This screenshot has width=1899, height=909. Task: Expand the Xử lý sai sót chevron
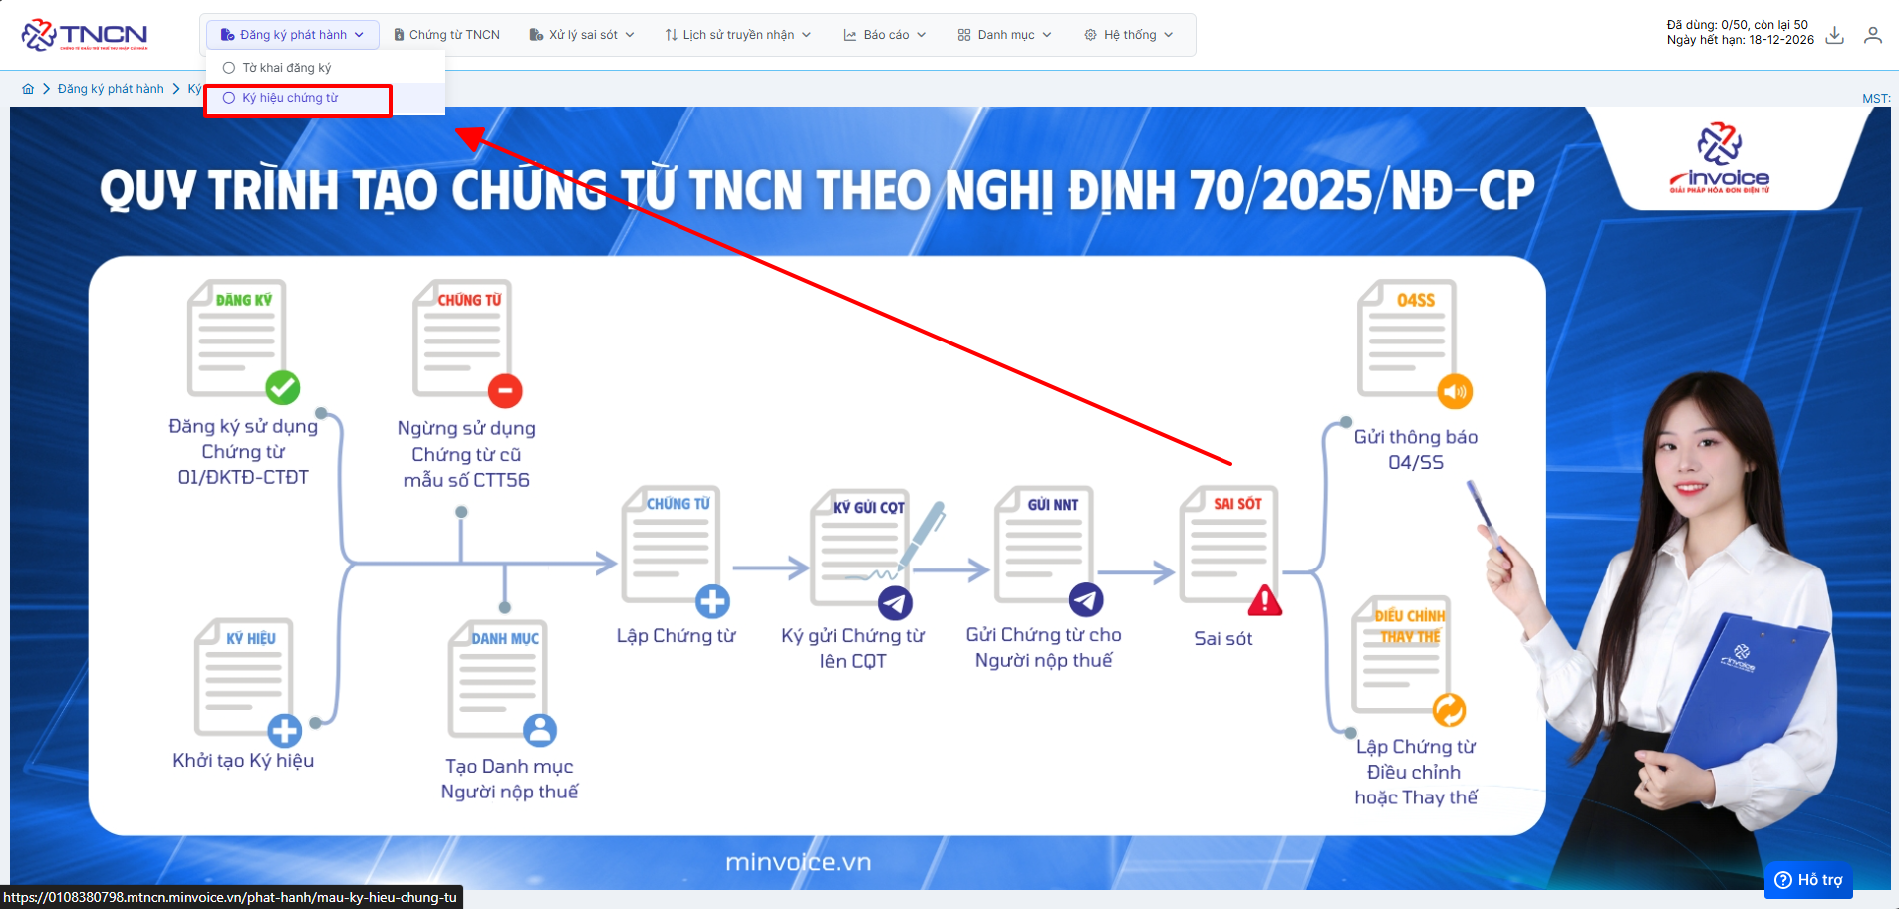coord(630,35)
